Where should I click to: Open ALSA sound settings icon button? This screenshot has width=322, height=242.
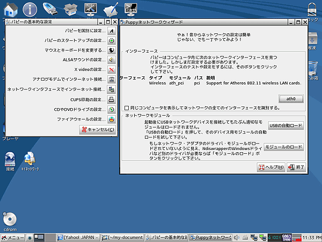(x=112, y=60)
